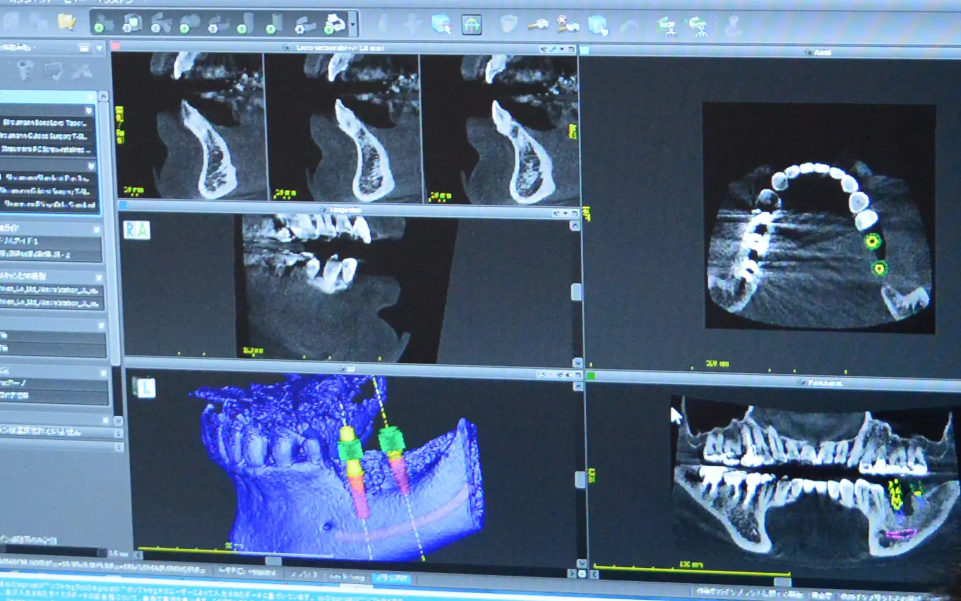Click the red indicator square on cross-sectional view
Screen dimensions: 961x601
click(116, 46)
